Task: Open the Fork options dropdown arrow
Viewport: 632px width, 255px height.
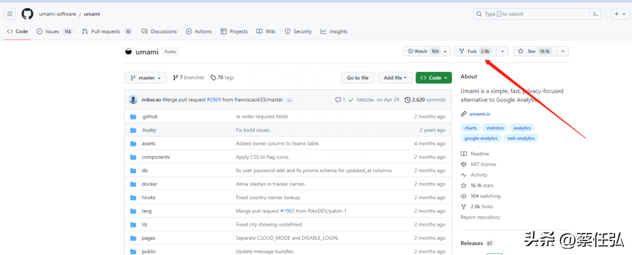Action: (502, 51)
